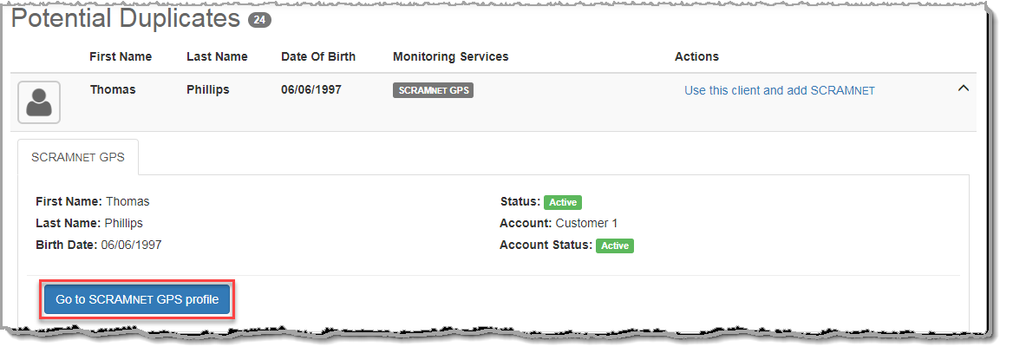The height and width of the screenshot is (360, 1013).
Task: Click the First Name column header
Action: click(x=121, y=56)
